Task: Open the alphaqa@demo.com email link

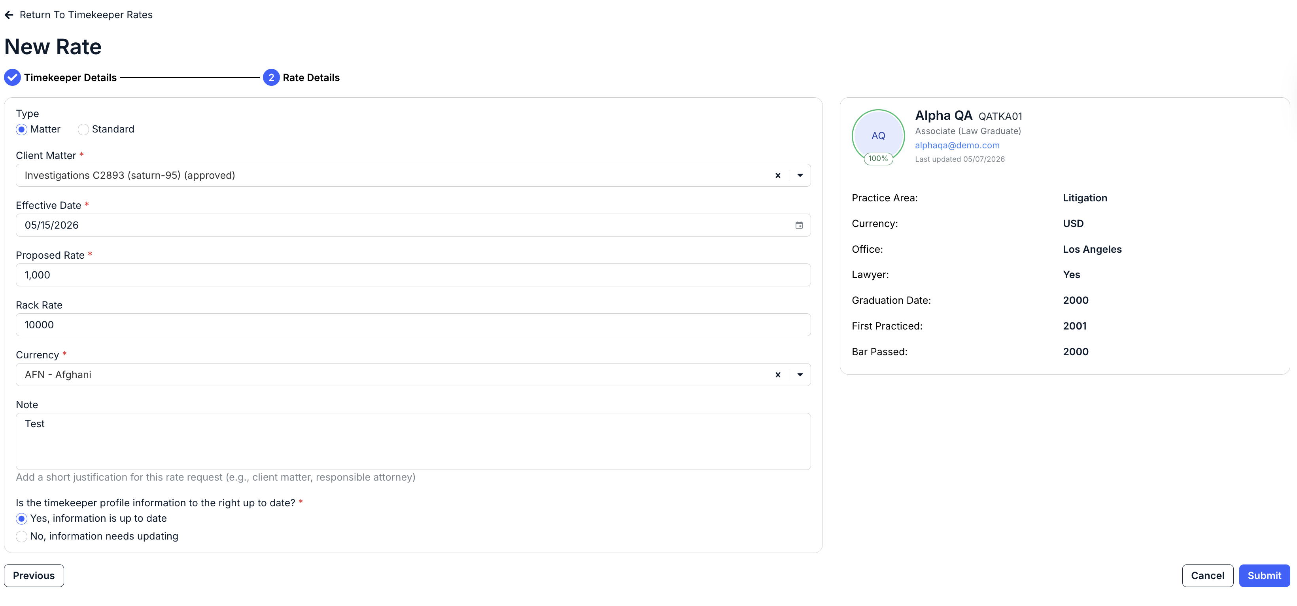Action: (957, 146)
